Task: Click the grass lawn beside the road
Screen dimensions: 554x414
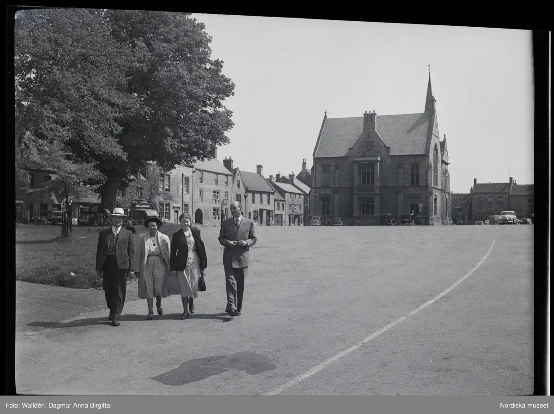Action: tap(51, 258)
